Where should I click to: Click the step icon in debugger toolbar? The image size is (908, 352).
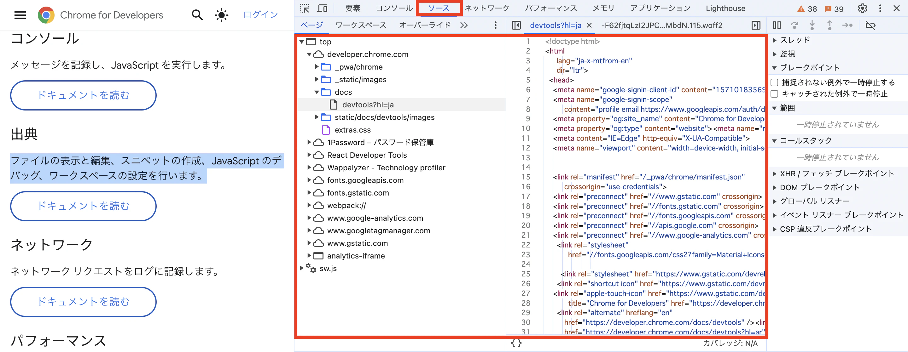(847, 25)
